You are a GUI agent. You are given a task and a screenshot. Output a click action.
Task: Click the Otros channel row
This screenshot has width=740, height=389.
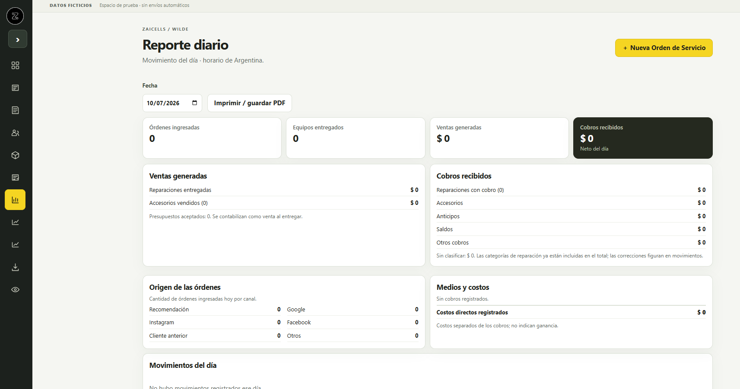click(353, 336)
